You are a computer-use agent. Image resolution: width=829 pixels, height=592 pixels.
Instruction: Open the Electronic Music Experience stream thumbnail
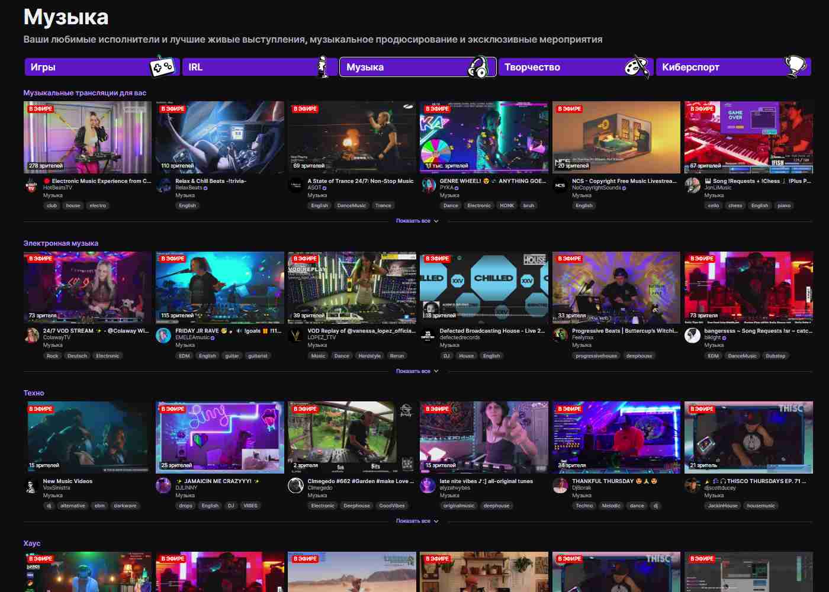tap(88, 137)
